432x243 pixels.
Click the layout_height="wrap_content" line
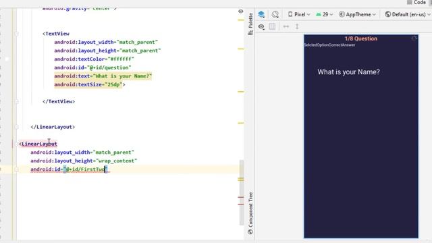click(x=84, y=161)
